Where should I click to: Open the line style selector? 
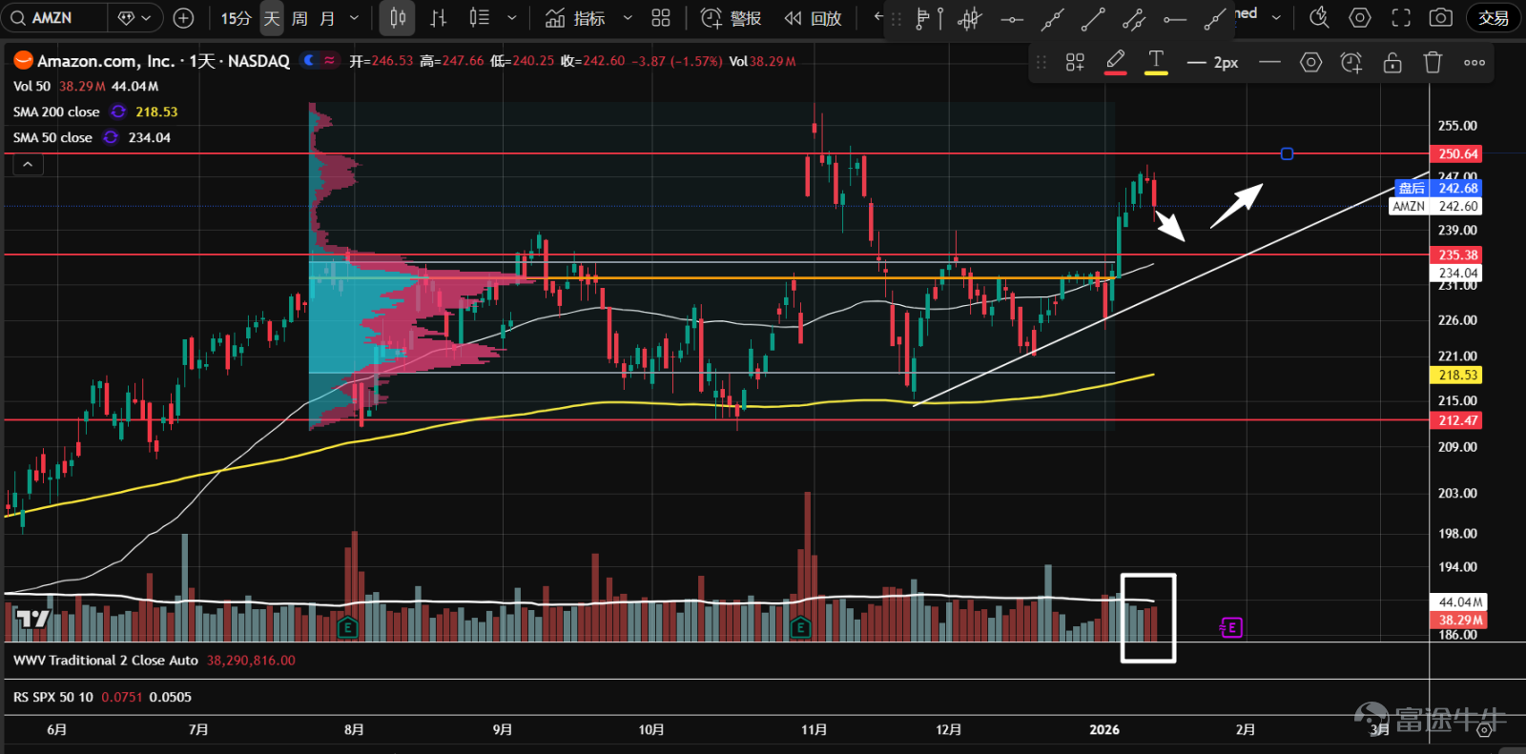click(x=1269, y=62)
